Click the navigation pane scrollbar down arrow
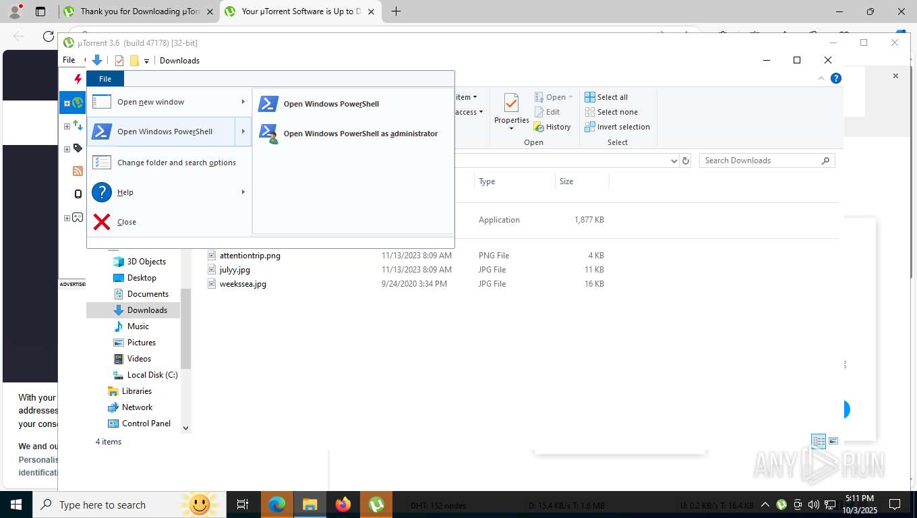The width and height of the screenshot is (917, 518). [x=186, y=428]
